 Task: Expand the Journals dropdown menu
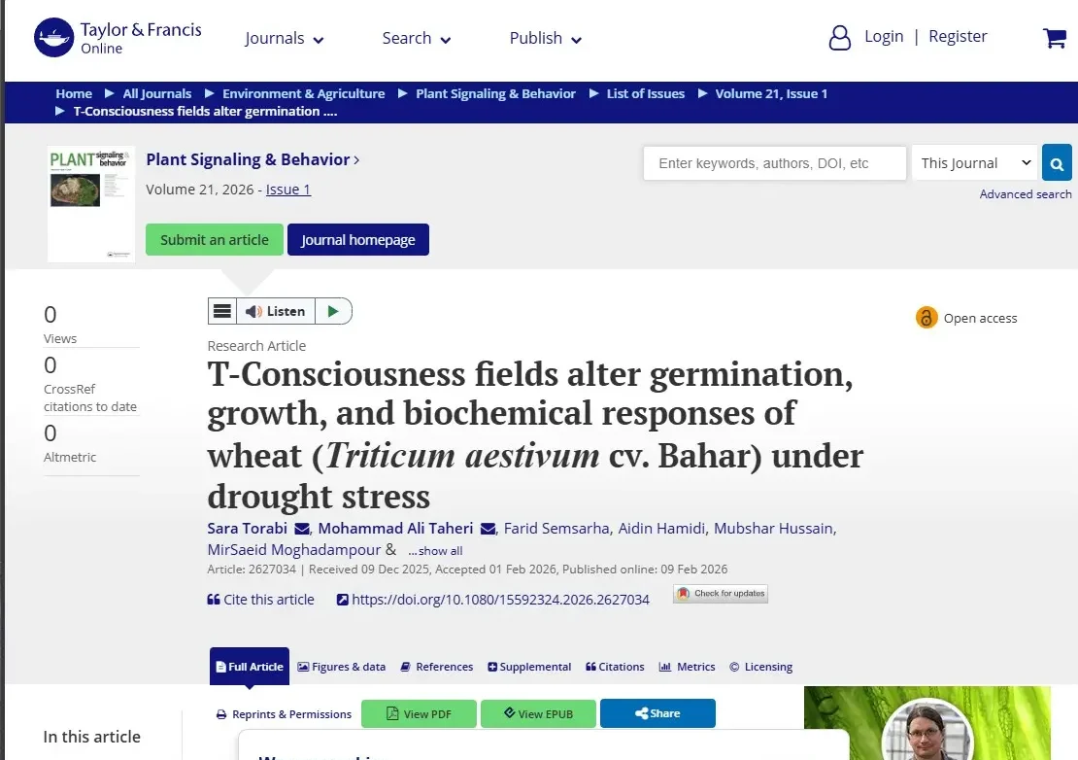tap(284, 39)
